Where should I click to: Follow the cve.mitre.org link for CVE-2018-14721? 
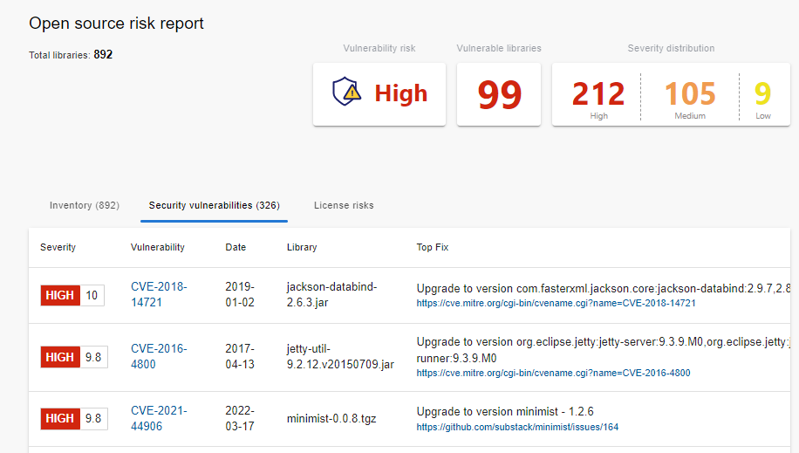(x=556, y=303)
